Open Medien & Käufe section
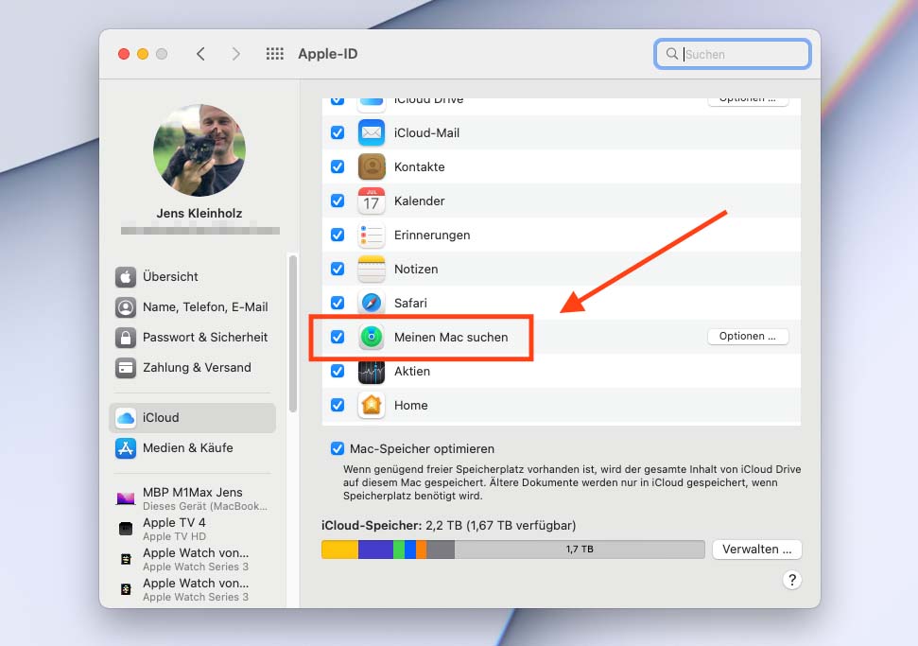 point(187,447)
